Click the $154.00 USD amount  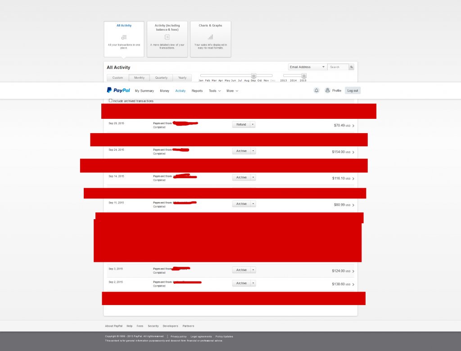click(x=341, y=152)
